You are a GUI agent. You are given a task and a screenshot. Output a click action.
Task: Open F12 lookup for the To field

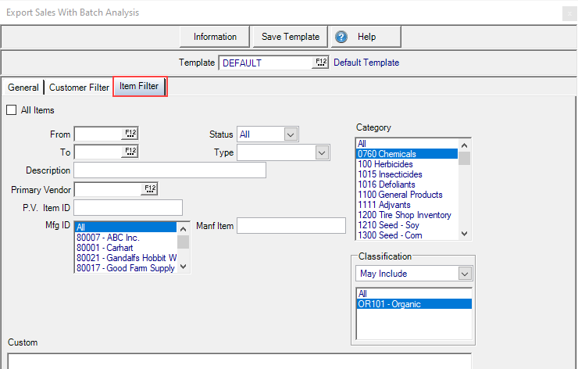(130, 152)
